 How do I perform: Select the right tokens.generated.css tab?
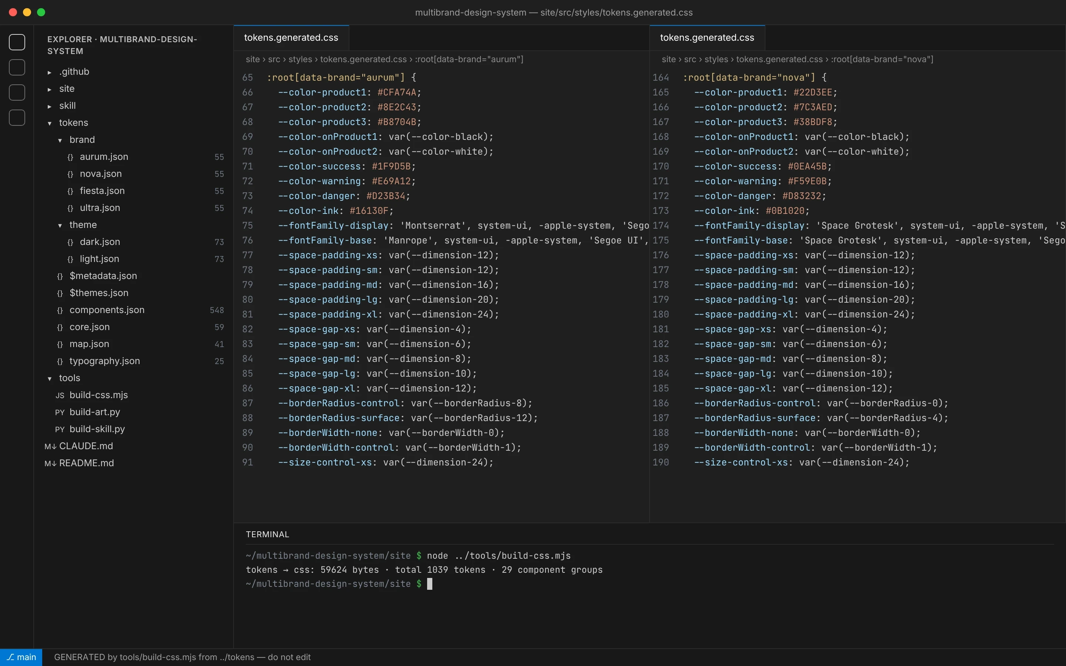pos(707,38)
